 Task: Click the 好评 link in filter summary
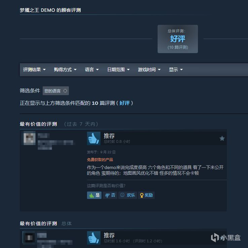[124, 103]
